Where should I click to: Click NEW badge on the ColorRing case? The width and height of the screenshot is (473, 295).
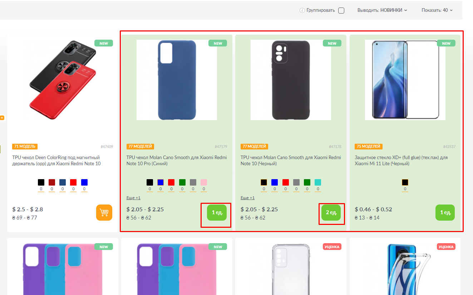tap(104, 43)
